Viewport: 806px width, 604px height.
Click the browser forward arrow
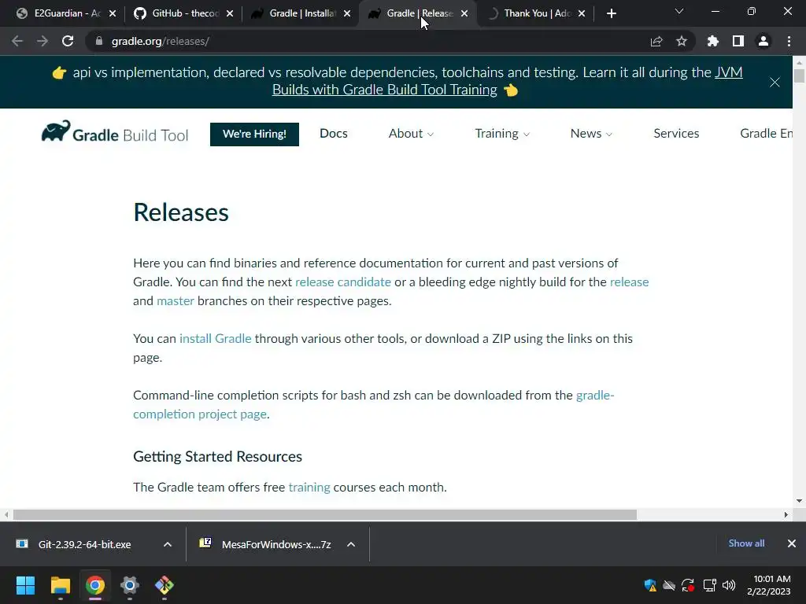[43, 41]
